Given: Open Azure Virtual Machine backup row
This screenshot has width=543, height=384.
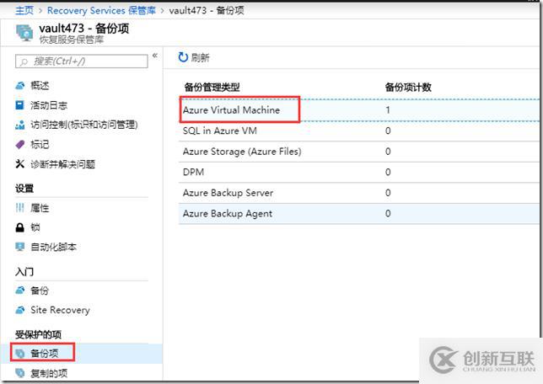Looking at the screenshot, I should click(x=359, y=110).
